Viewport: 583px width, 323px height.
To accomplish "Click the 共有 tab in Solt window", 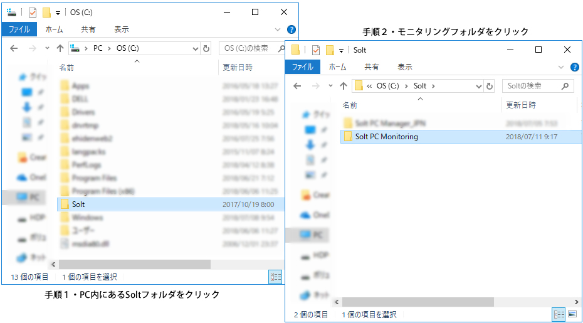I will [x=372, y=67].
